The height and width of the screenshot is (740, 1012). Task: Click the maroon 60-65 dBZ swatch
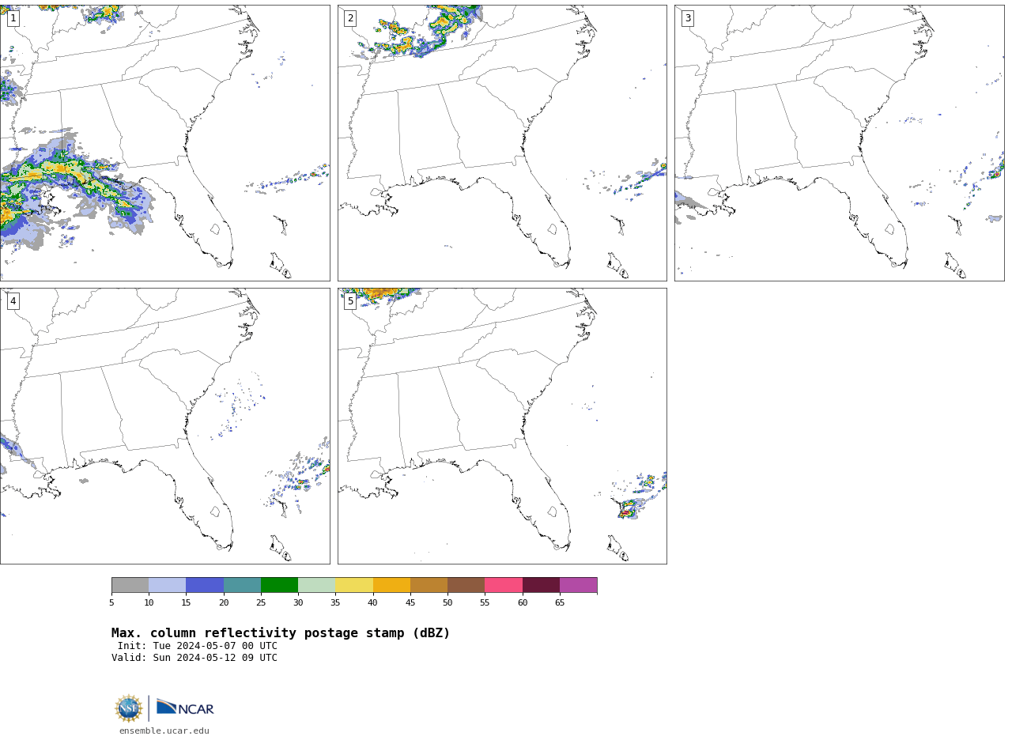(x=541, y=585)
